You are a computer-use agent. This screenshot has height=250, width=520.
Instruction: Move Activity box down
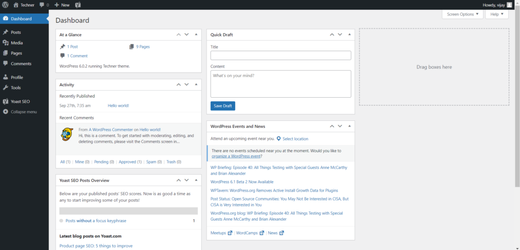(186, 85)
